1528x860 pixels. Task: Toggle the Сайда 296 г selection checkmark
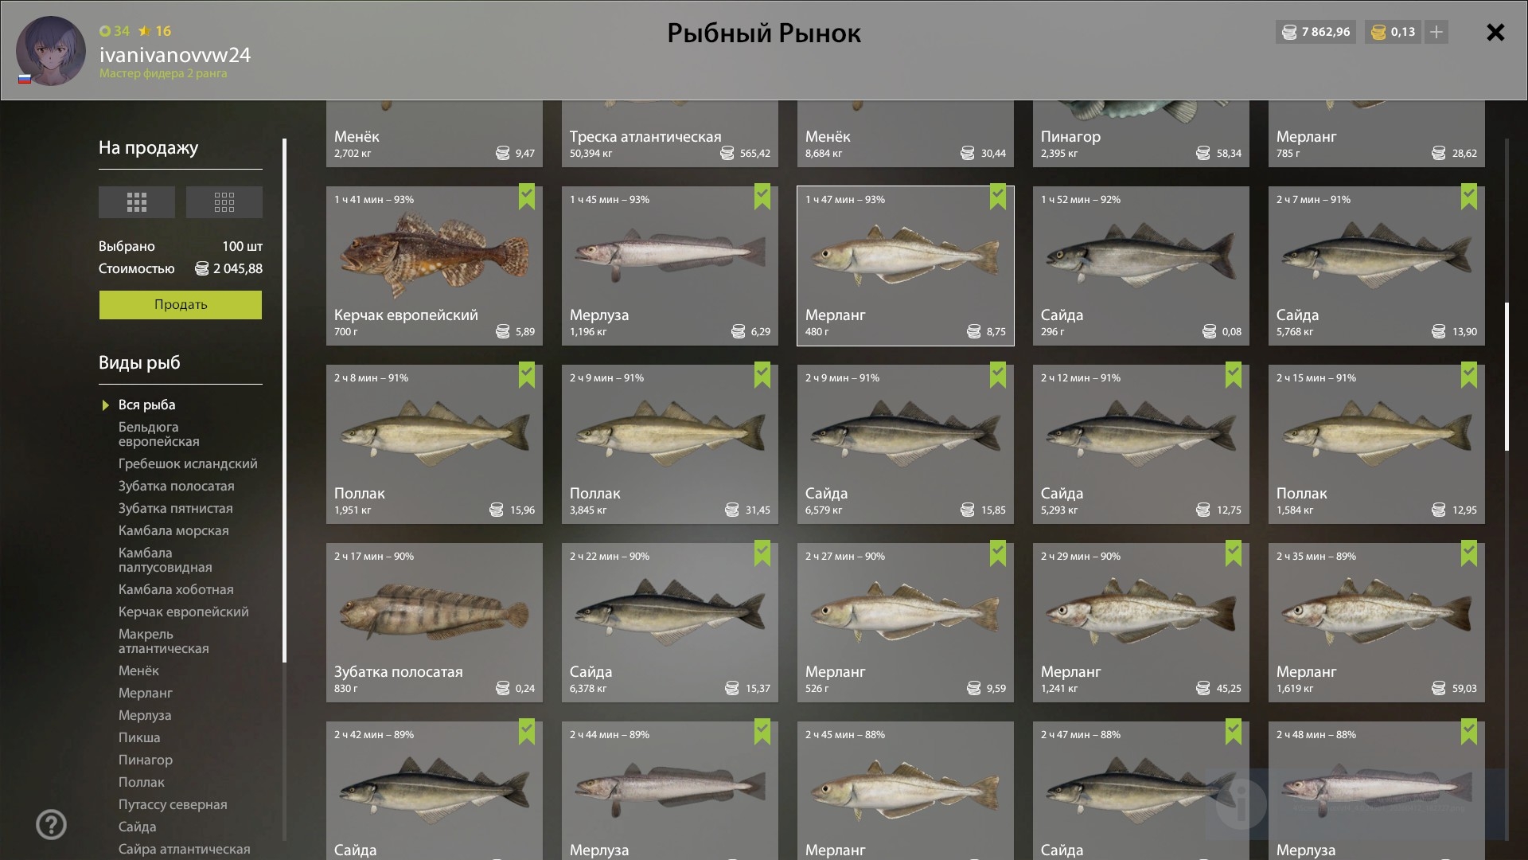1234,197
